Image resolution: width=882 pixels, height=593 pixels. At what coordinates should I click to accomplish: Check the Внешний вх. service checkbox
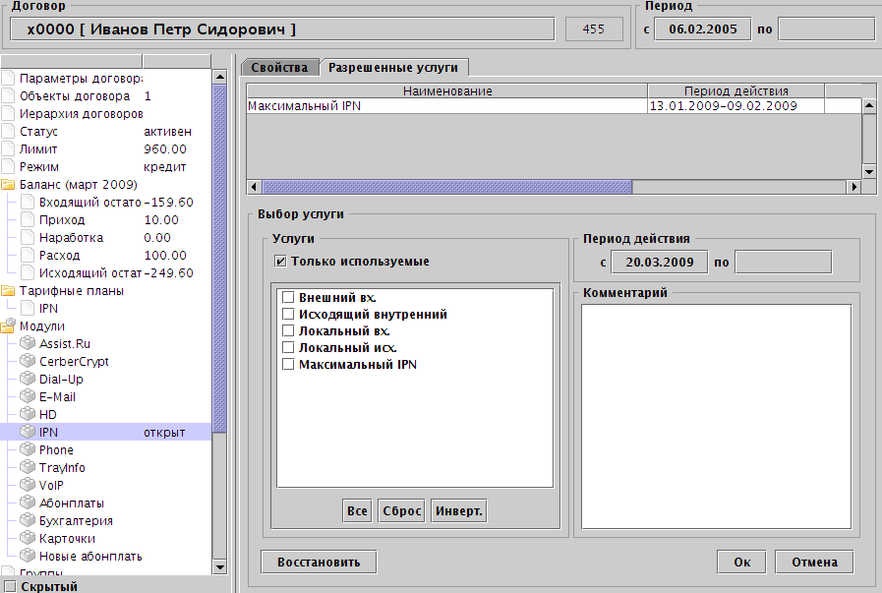coord(288,297)
